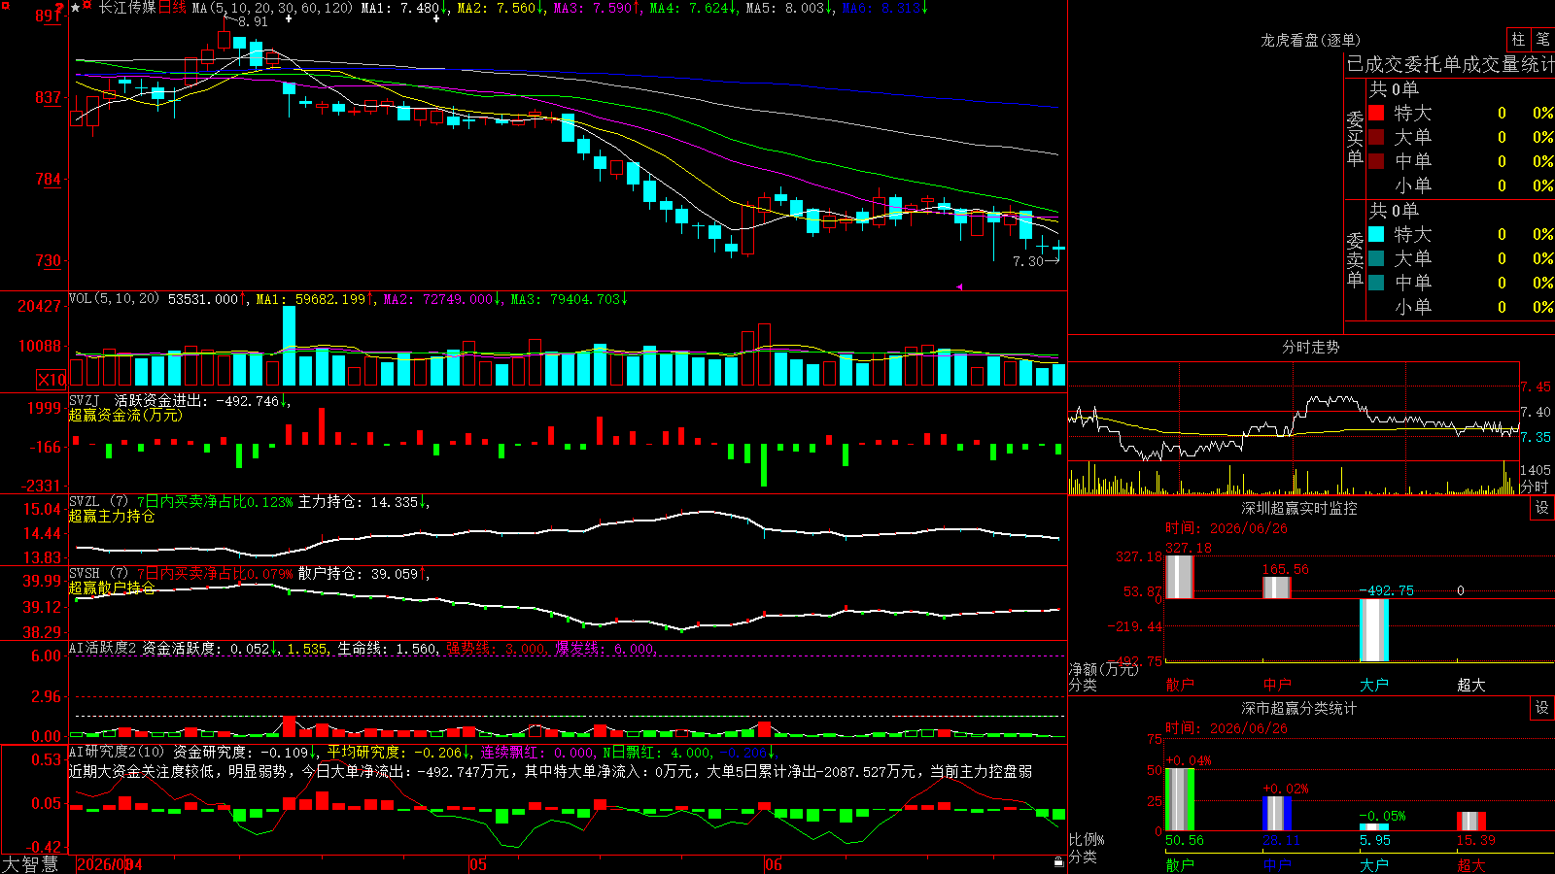Click the 7.30 low price annotation
Screen dimensions: 1555x874
click(x=1027, y=261)
